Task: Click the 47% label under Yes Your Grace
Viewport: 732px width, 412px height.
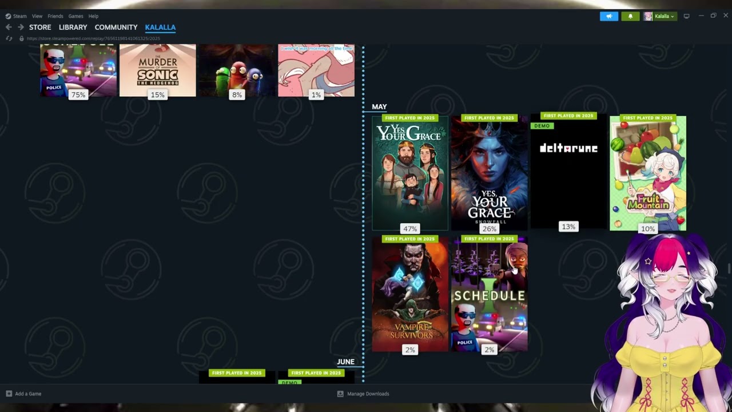Action: (410, 228)
